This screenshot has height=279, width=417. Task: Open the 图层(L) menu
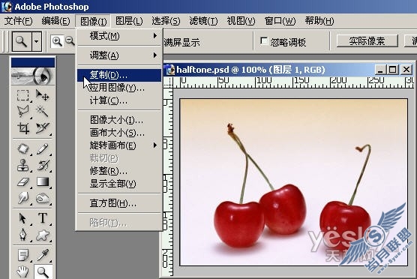pyautogui.click(x=129, y=21)
